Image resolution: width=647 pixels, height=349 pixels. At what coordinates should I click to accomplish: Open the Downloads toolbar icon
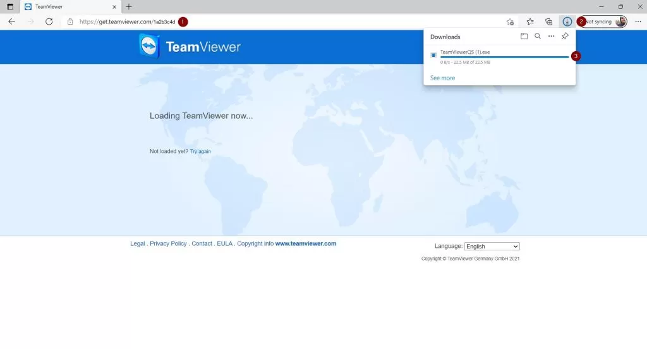click(567, 21)
